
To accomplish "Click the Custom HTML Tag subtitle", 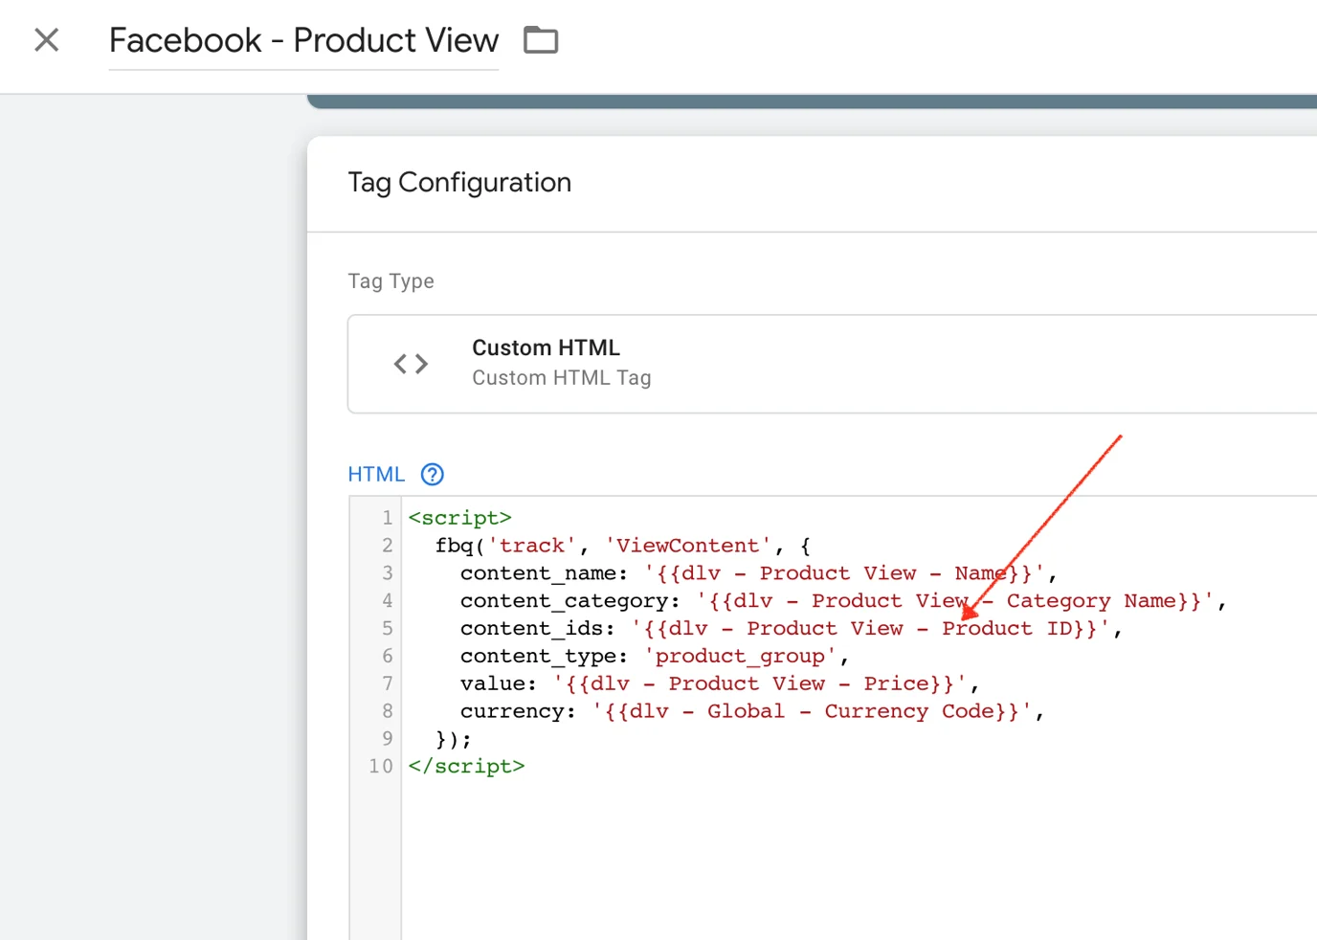I will click(x=562, y=378).
